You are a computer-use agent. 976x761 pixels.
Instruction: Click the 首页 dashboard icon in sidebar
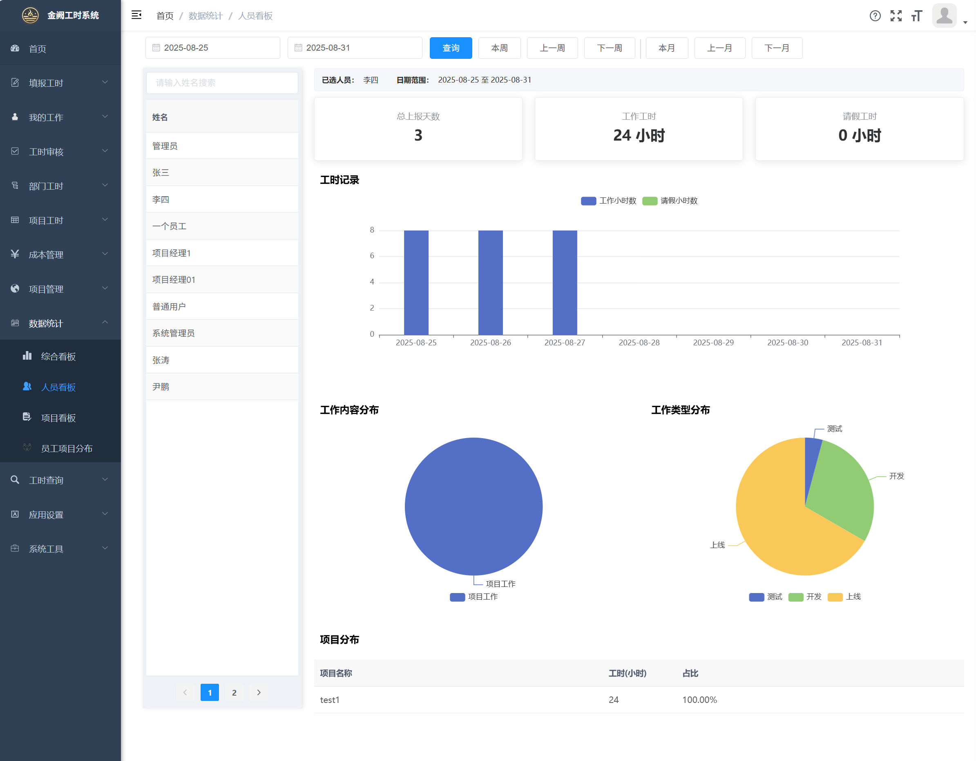pos(15,48)
